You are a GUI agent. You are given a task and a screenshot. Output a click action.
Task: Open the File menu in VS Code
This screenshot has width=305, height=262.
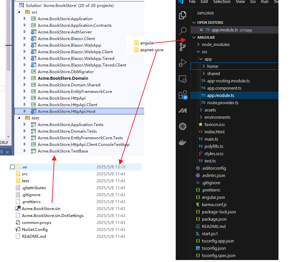(x=192, y=2)
